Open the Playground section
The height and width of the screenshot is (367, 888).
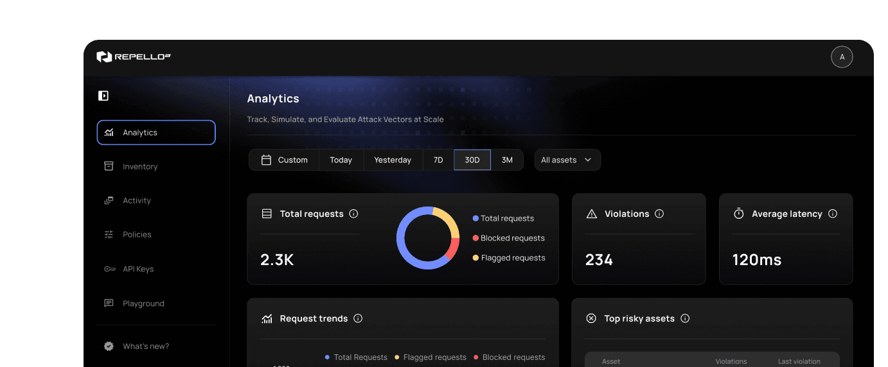tap(156, 304)
